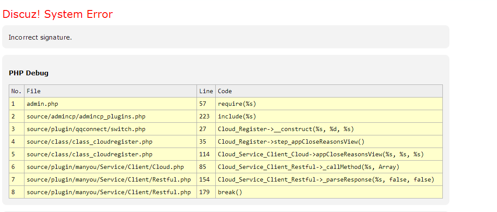Click row number 6 cell
Viewport: 497px width, 212px height.
tap(17, 167)
